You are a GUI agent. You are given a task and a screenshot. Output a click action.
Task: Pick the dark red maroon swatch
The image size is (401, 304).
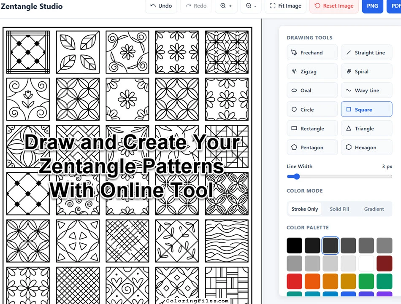pos(385,264)
